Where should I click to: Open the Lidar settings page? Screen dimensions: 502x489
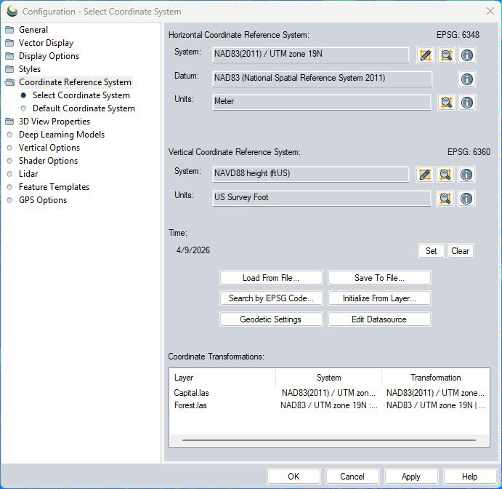click(28, 174)
